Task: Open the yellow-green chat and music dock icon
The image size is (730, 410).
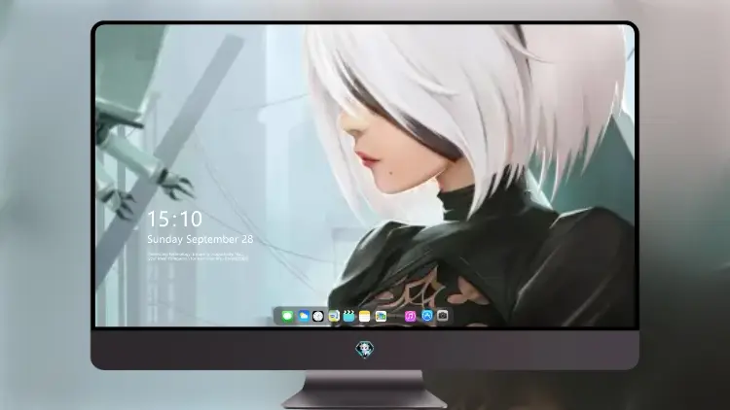Action: (x=333, y=316)
